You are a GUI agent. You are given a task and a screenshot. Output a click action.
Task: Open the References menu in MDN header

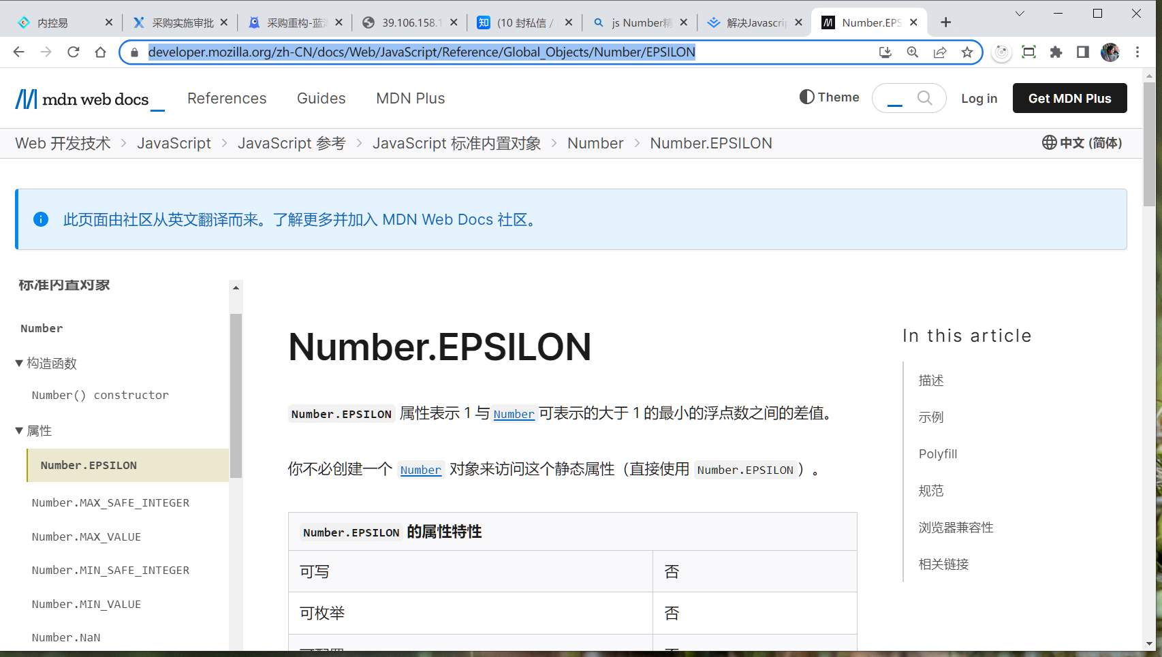pyautogui.click(x=227, y=98)
